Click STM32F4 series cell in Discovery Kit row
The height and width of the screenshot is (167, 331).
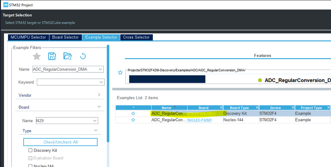click(277, 113)
